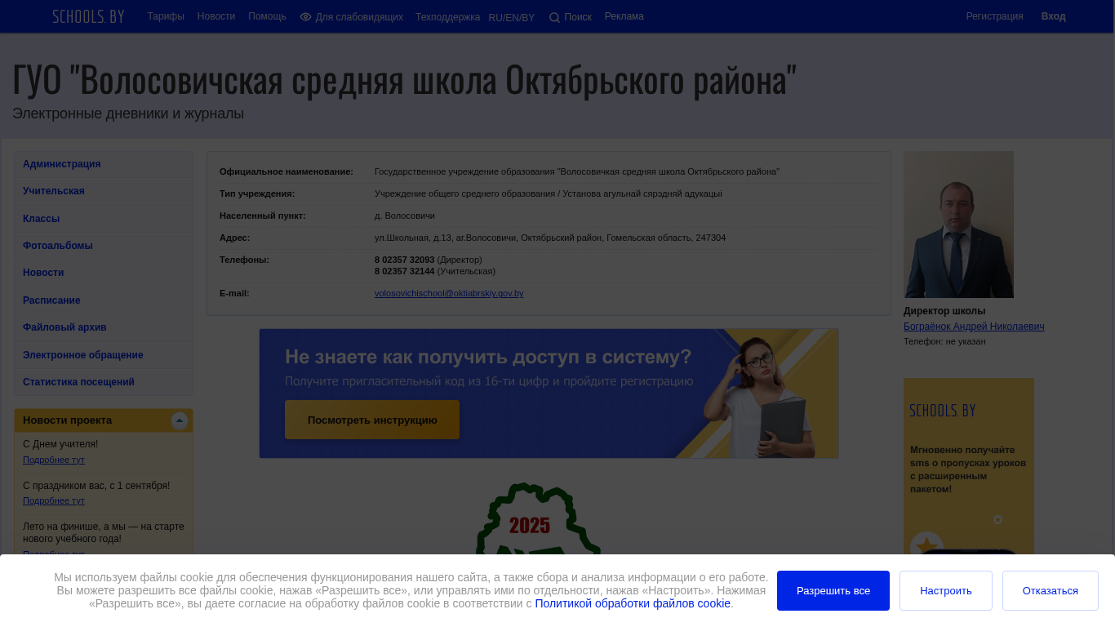Open the Тарифы menu item
The width and height of the screenshot is (1115, 627).
click(x=166, y=16)
